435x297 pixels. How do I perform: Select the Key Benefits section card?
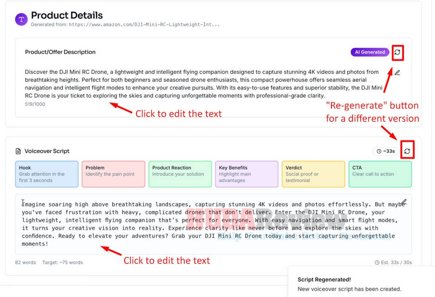[x=247, y=174]
